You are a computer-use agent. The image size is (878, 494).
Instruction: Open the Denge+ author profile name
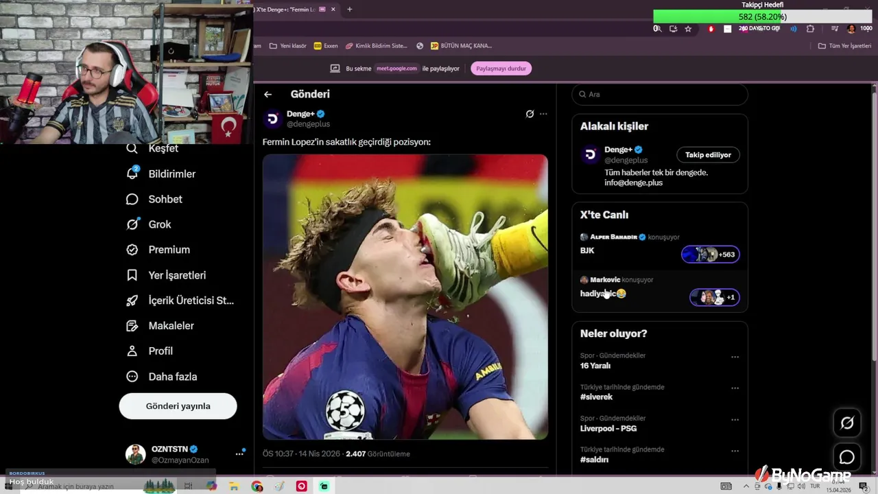[300, 114]
